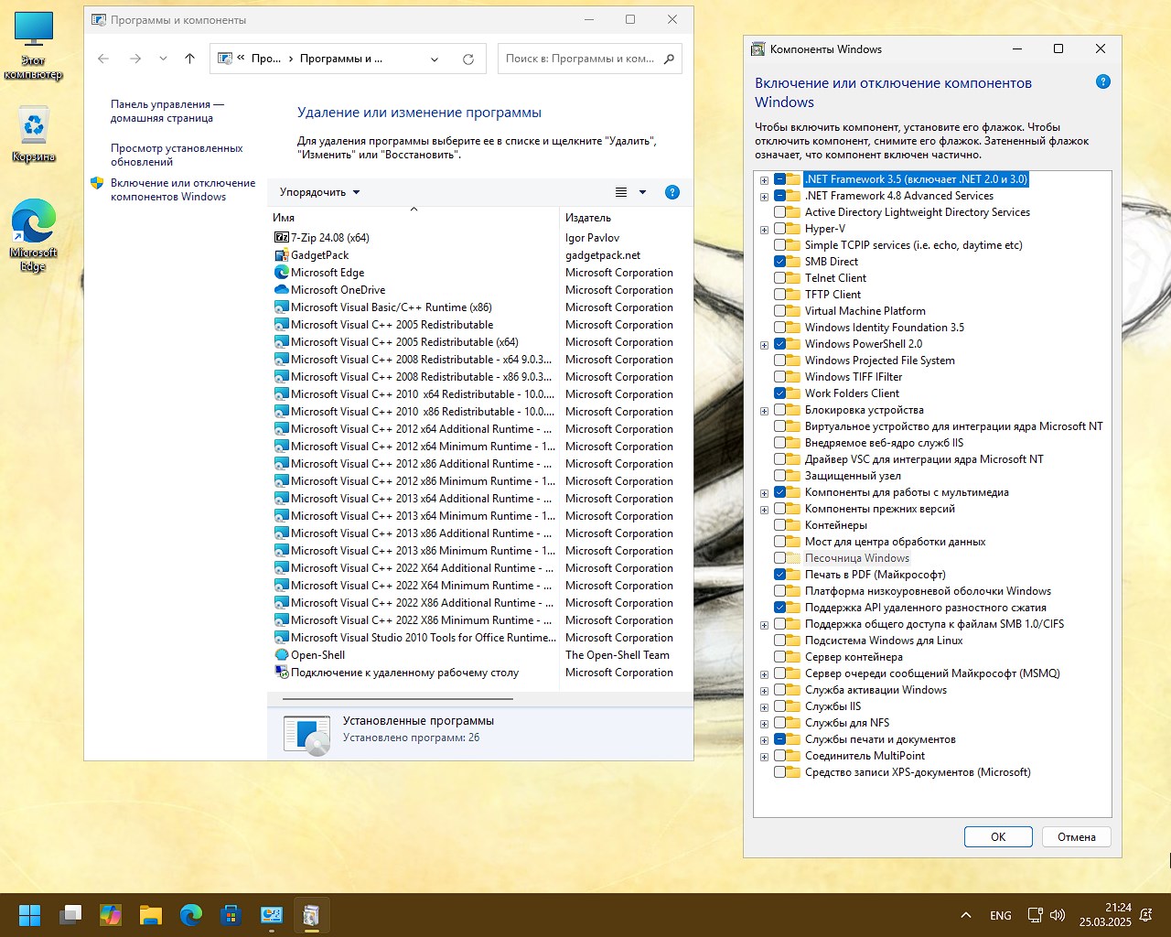Viewport: 1171px width, 937px height.
Task: Click the horizontal scrollbar in programs list
Action: pos(398,699)
